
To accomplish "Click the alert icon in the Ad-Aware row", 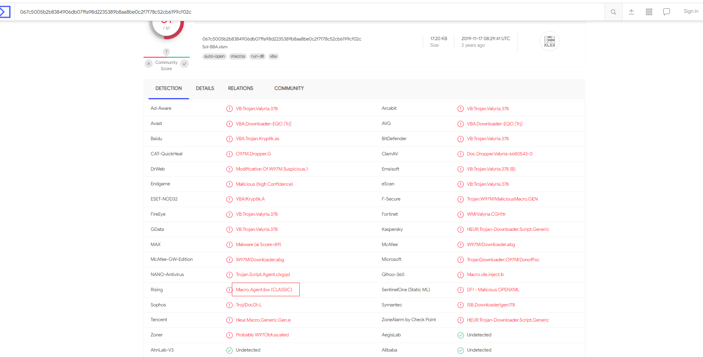I will [230, 109].
